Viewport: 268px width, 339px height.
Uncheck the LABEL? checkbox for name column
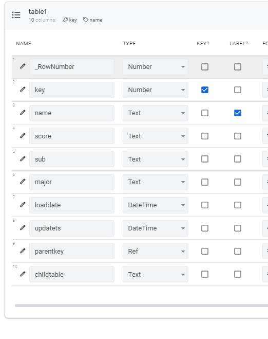[x=238, y=113]
